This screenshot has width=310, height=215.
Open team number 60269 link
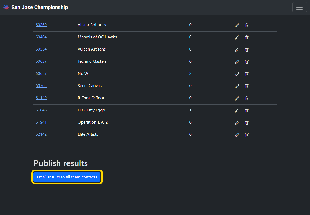point(41,25)
